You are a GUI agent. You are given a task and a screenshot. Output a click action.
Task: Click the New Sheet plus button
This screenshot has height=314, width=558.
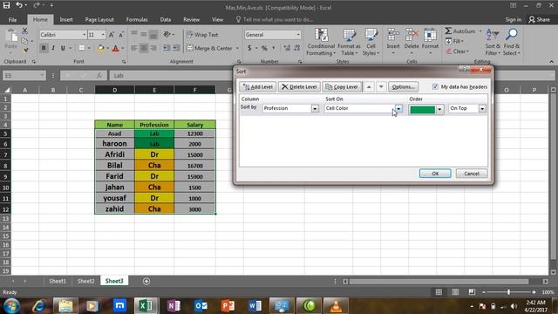click(x=146, y=281)
